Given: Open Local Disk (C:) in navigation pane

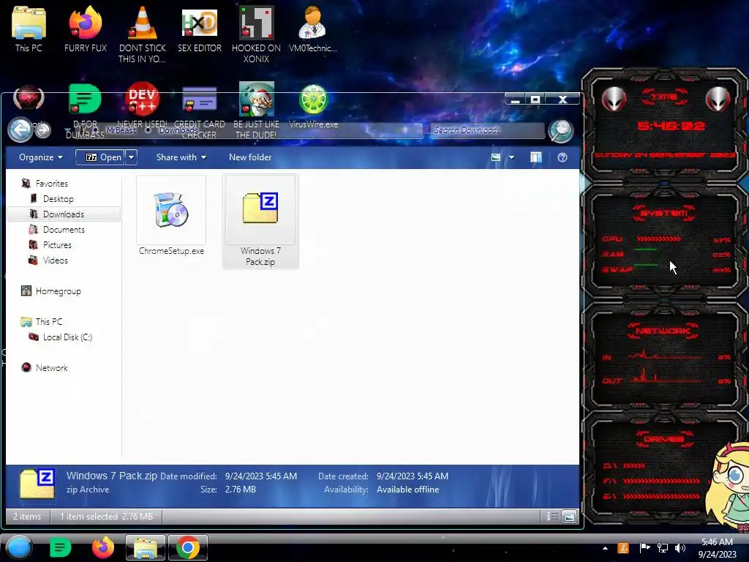Looking at the screenshot, I should pos(67,337).
